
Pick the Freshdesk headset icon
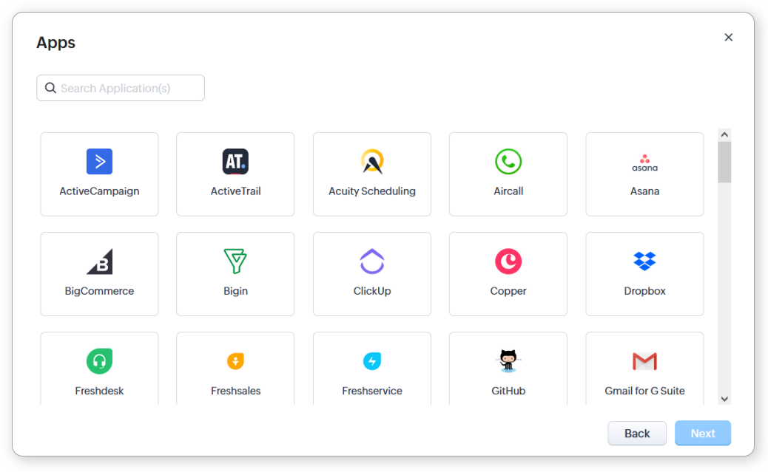[x=99, y=361]
